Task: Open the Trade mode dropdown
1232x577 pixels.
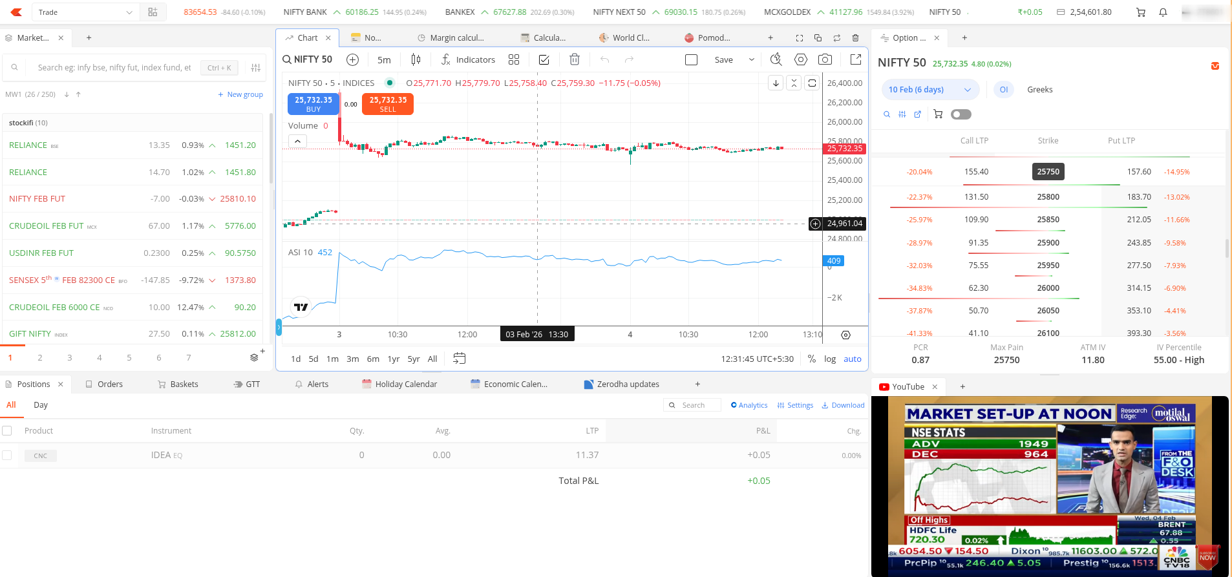Action: click(x=85, y=12)
